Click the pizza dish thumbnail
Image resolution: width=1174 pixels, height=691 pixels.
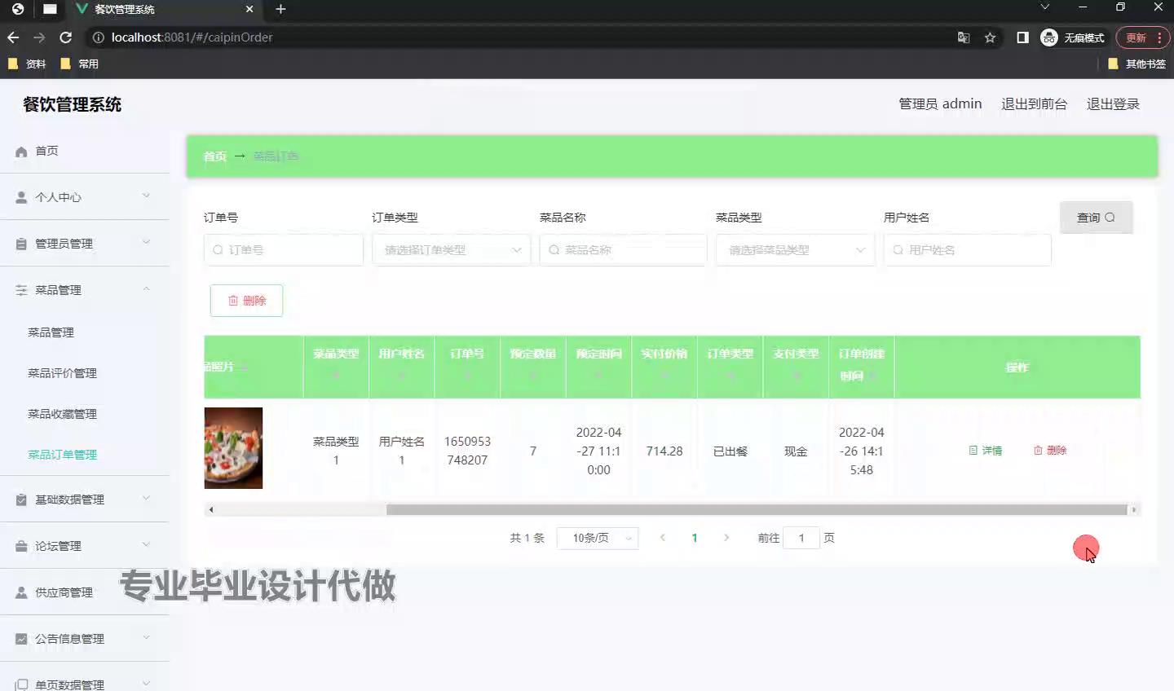233,448
